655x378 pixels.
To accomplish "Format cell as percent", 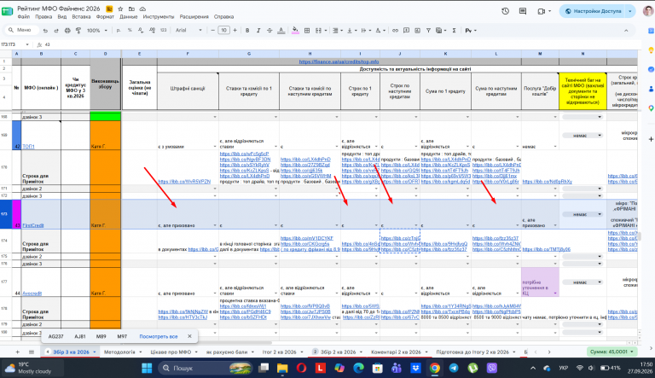I will coord(130,31).
